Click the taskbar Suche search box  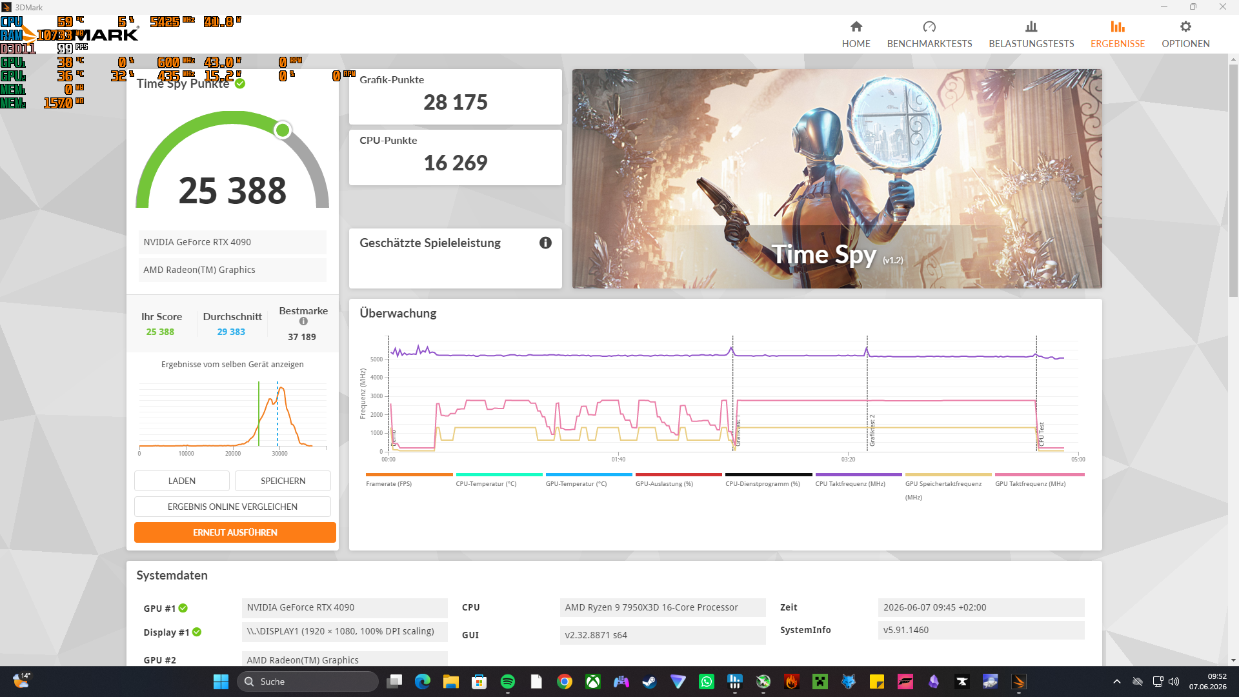point(308,682)
